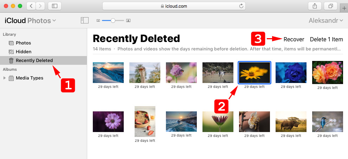Show all tabs overview icon
The width and height of the screenshot is (348, 159).
point(331,6)
